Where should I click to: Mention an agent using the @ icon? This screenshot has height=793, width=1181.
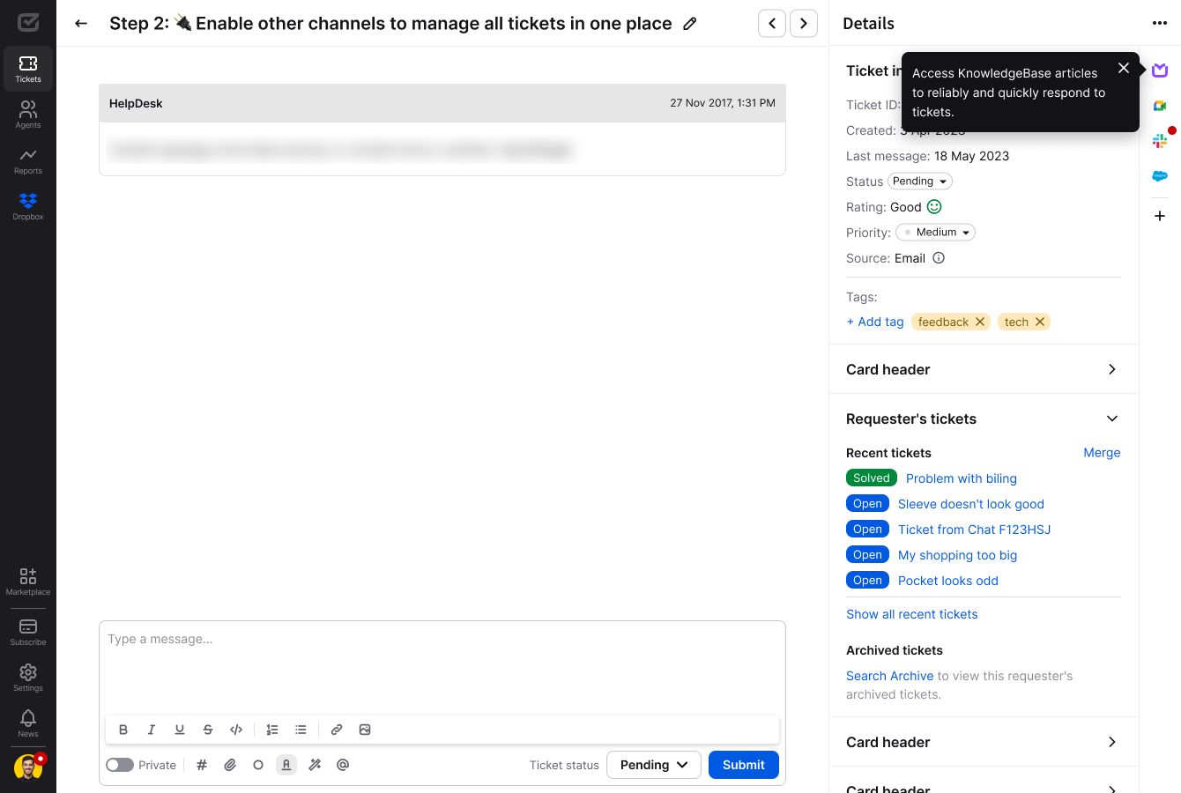click(343, 765)
